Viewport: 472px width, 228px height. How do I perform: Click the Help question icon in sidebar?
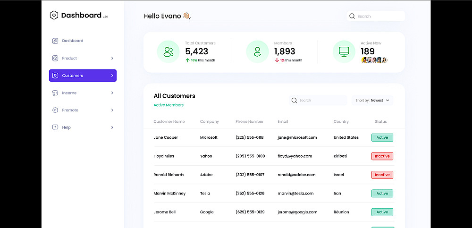tap(55, 127)
